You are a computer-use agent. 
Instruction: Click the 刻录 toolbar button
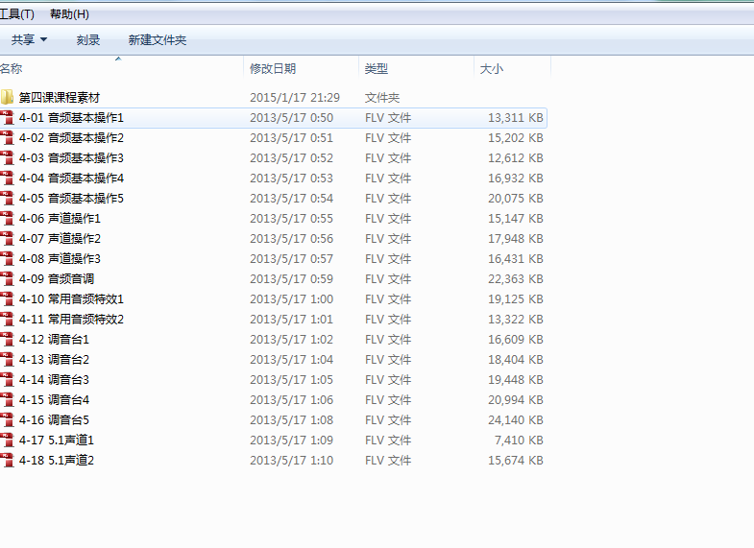click(88, 40)
